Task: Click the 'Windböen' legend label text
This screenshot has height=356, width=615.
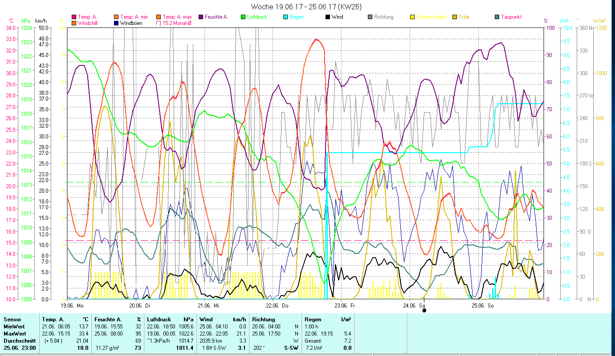Action: pyautogui.click(x=131, y=23)
